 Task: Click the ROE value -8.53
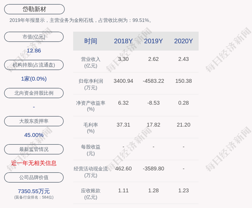153,103
